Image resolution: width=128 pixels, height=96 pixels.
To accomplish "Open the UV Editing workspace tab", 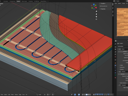I will click(37, 1).
